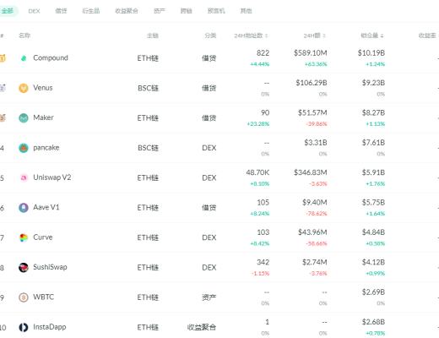The image size is (439, 338).
Task: Click the WBTC coin logo icon
Action: tap(24, 297)
